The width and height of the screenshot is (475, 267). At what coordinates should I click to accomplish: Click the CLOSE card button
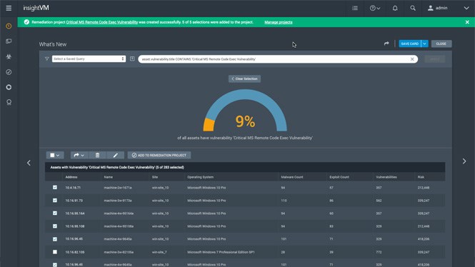pyautogui.click(x=441, y=44)
